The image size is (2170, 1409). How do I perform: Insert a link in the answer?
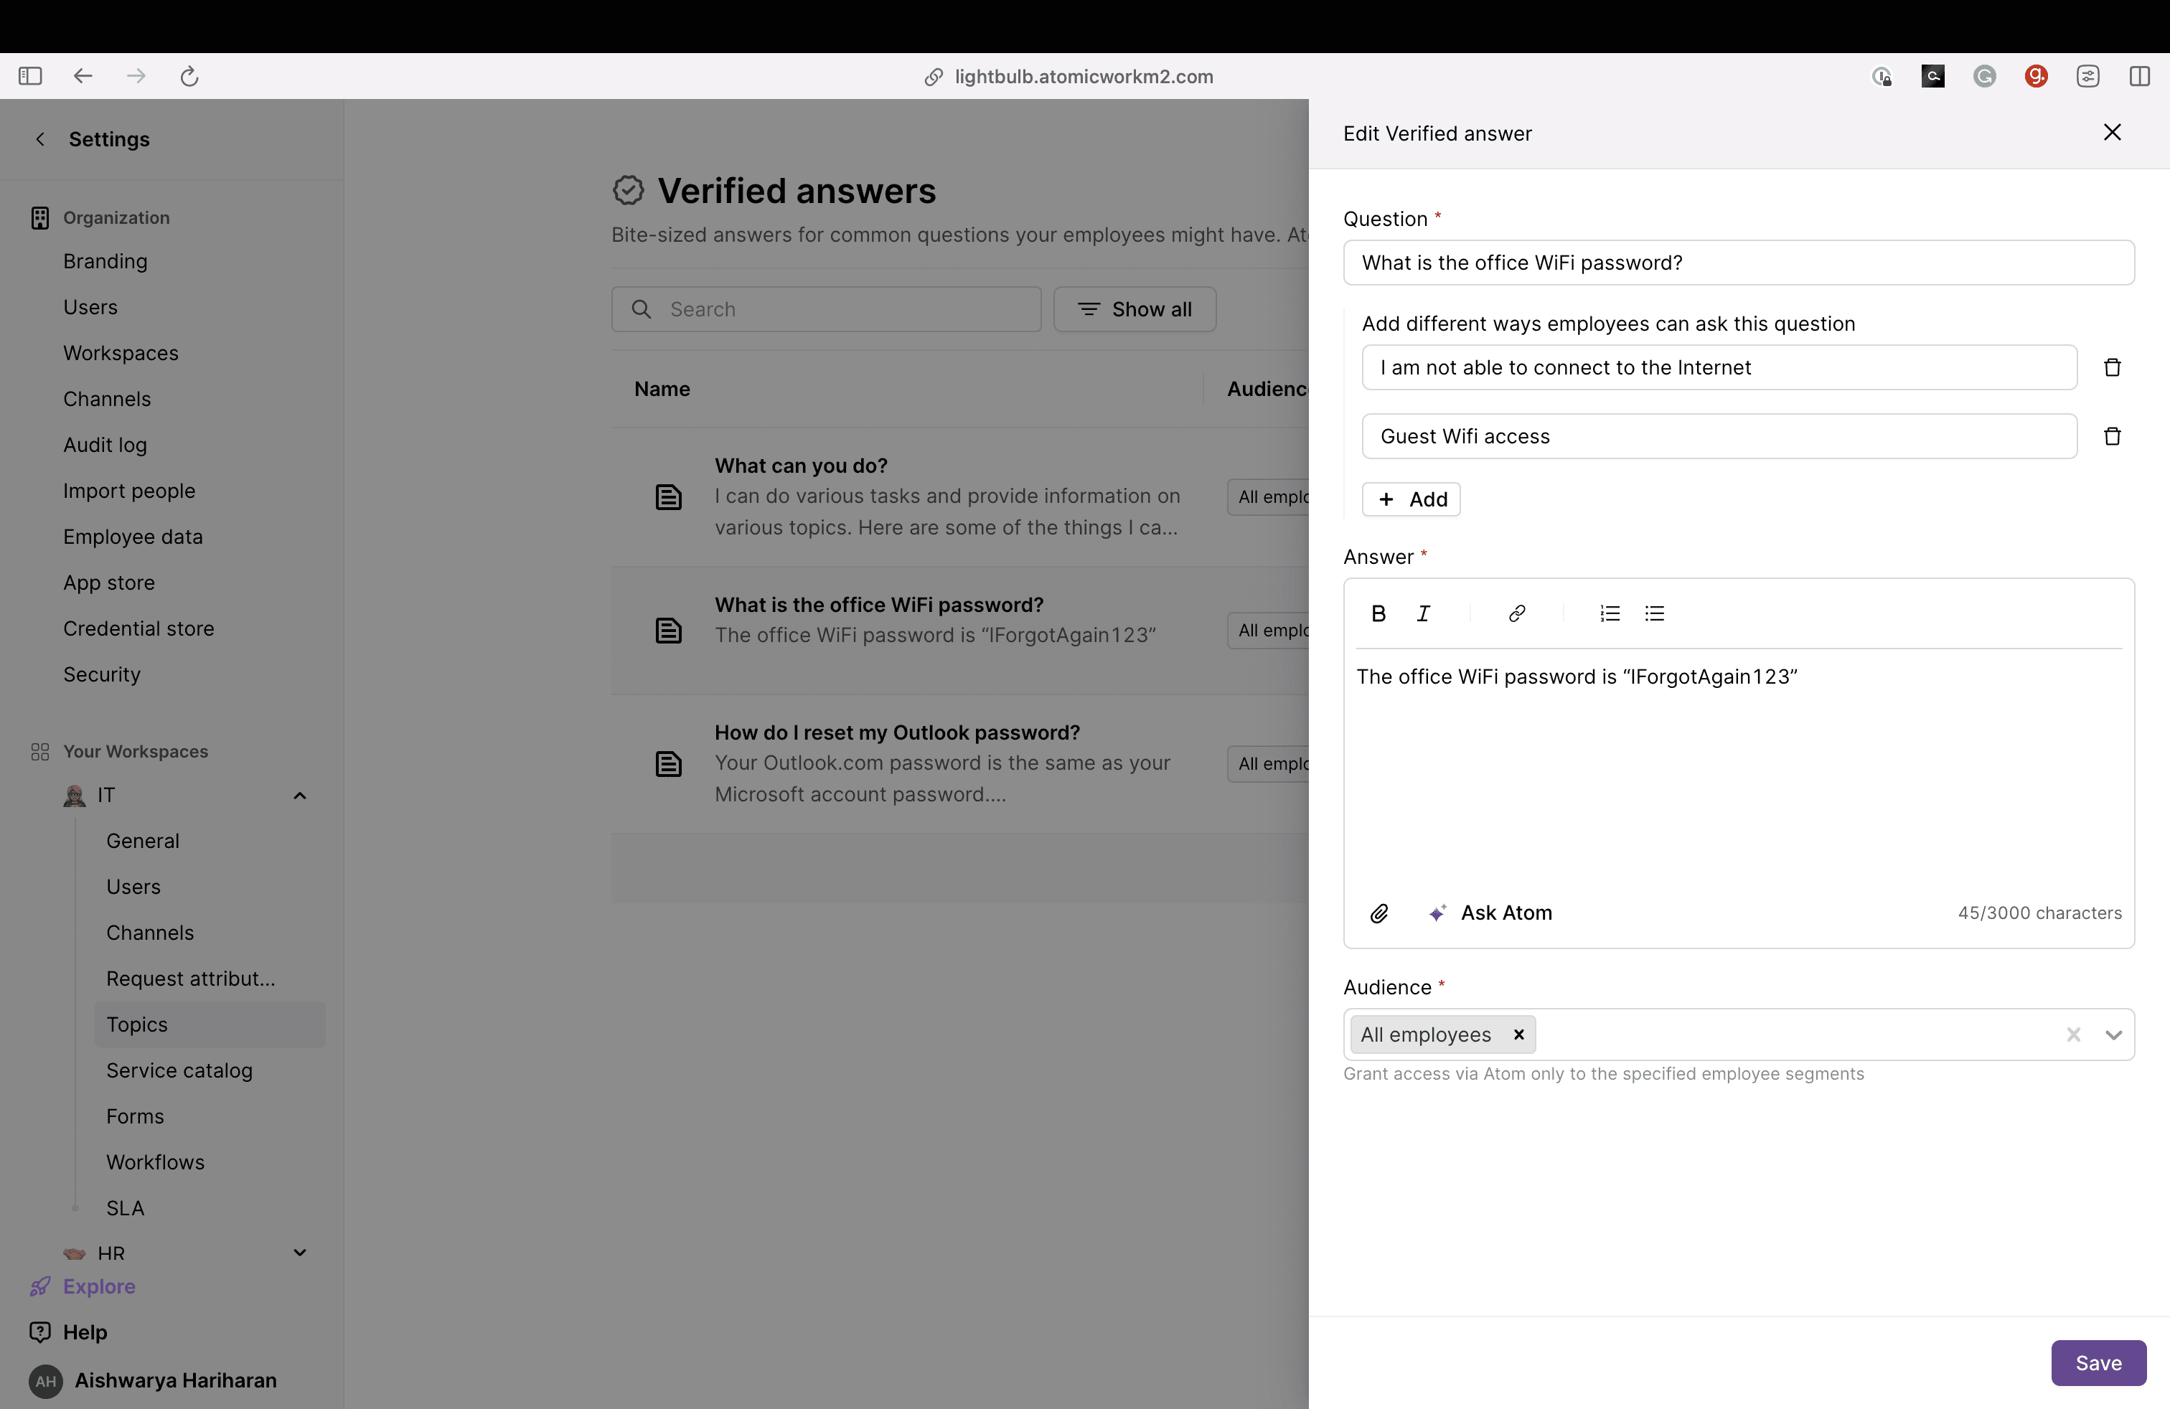[x=1516, y=613]
